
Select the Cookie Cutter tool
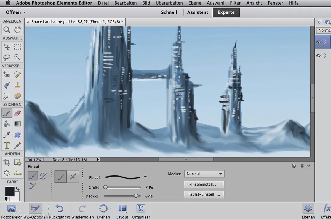7,173
